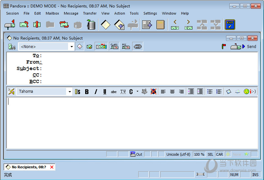Open the Message menu
This screenshot has height=180, width=264.
[71, 13]
